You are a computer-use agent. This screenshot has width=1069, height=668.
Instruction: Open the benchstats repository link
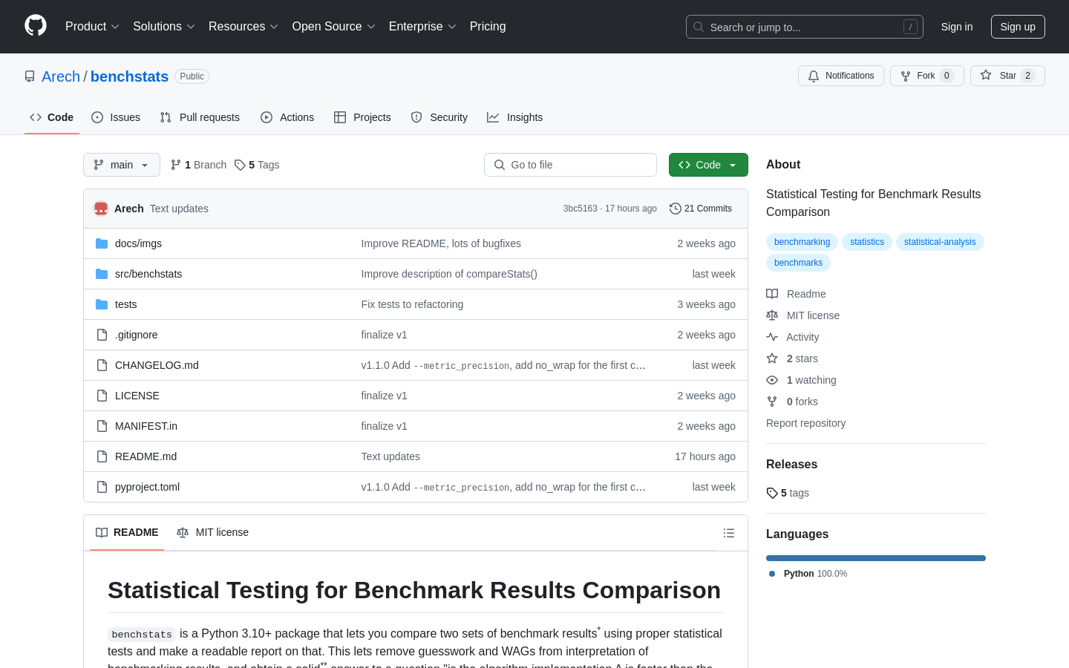coord(129,76)
